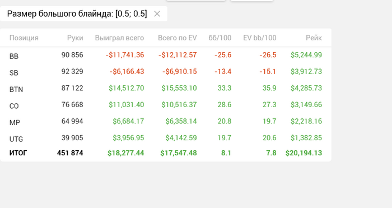Select the SB position row
The image size is (392, 208).
[166, 72]
